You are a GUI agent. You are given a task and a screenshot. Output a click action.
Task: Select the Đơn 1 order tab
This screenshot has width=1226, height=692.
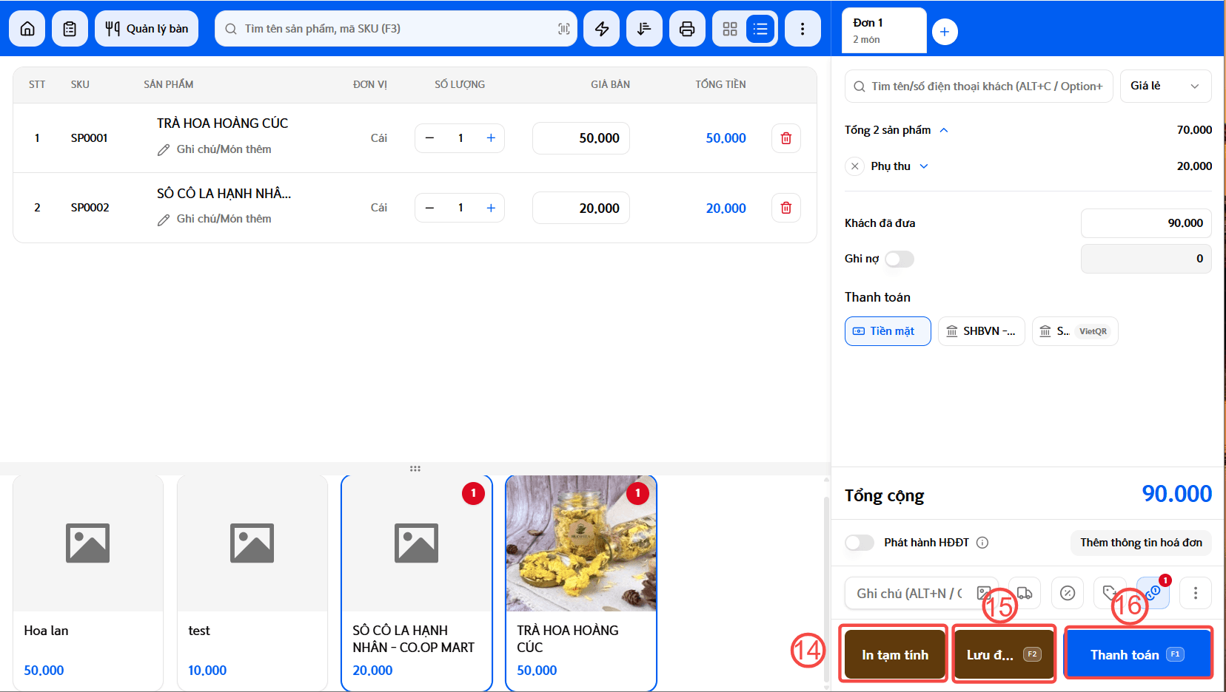coord(885,30)
